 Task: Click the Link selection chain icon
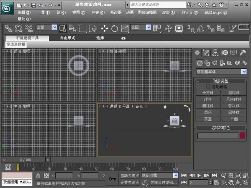coord(8,28)
